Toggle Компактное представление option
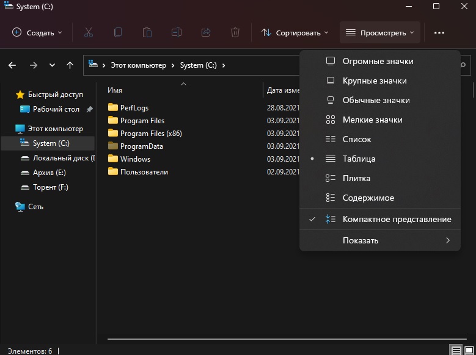 click(x=397, y=219)
